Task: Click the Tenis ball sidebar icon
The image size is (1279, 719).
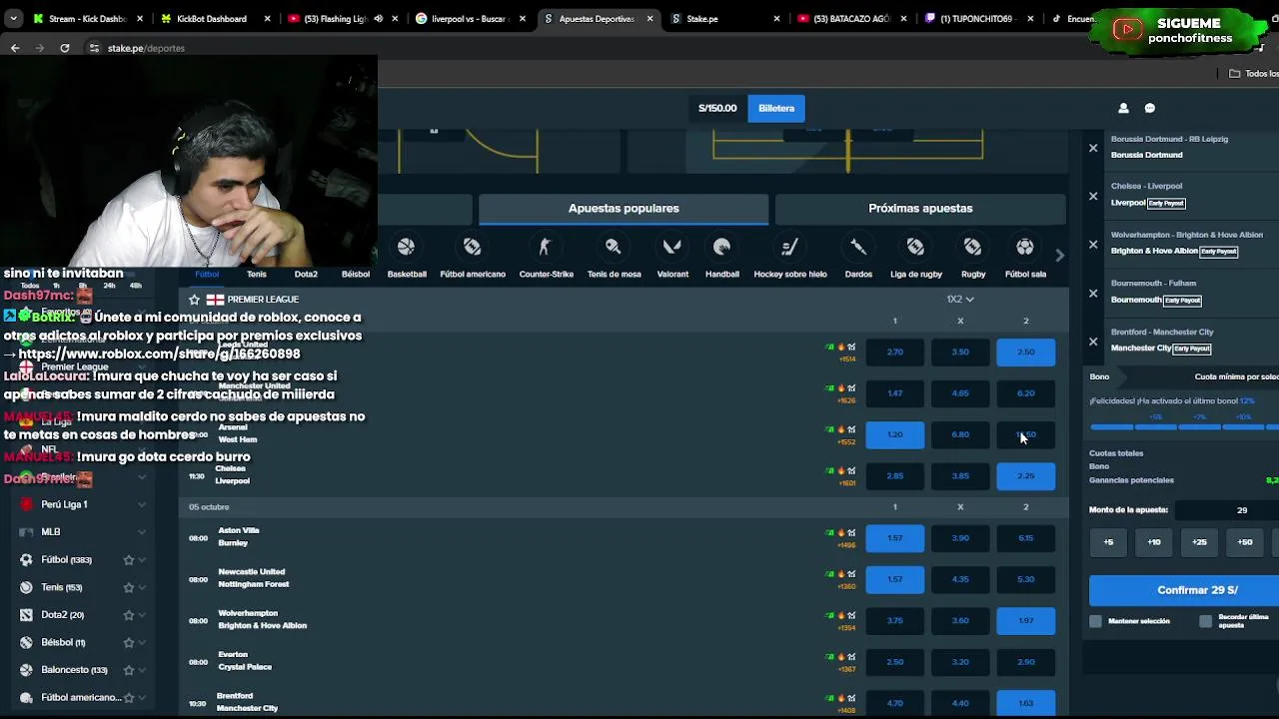Action: tap(26, 587)
